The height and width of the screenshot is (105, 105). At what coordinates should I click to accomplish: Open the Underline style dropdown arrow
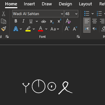click(37, 21)
